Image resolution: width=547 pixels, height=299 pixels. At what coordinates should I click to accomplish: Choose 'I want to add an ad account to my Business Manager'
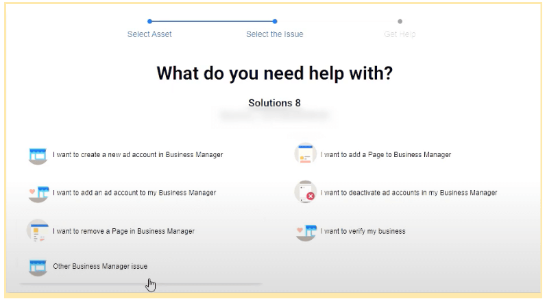[x=134, y=193]
